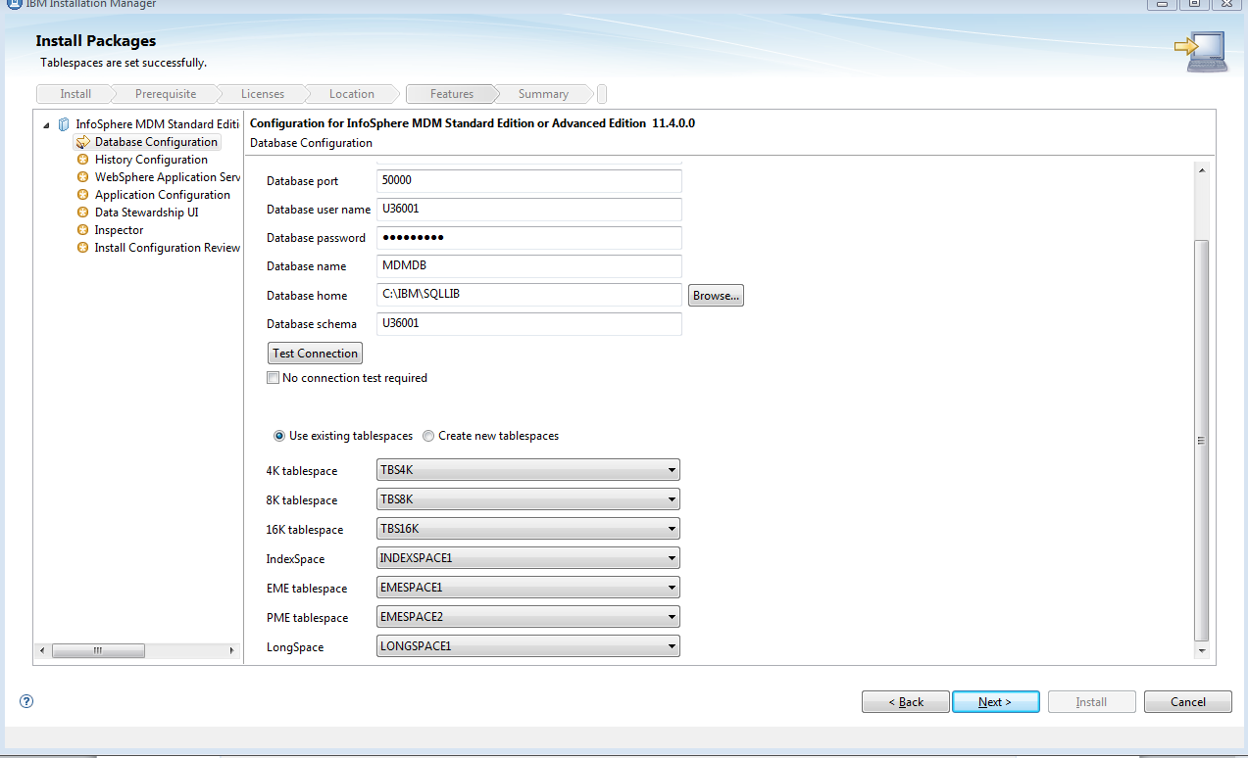Click the InfoSphere MDM package icon
Image resolution: width=1248 pixels, height=758 pixels.
pyautogui.click(x=64, y=124)
